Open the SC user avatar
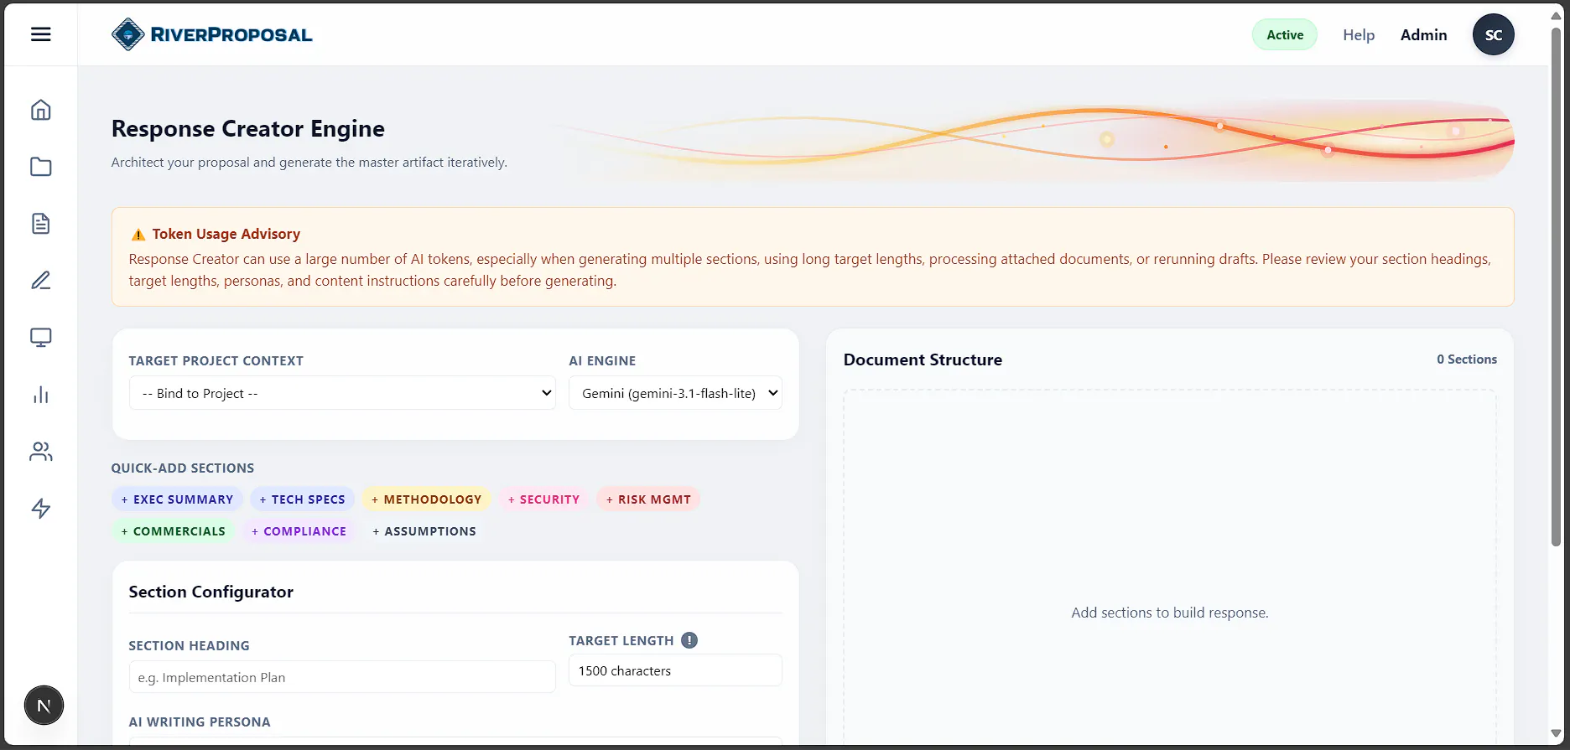Viewport: 1570px width, 750px height. tap(1494, 34)
